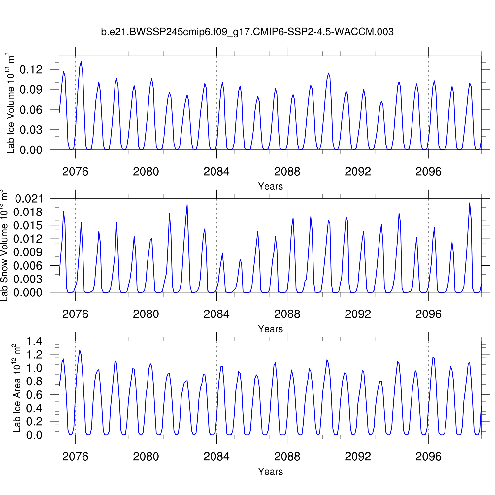Viewport: 495px width, 495px height.
Task: Select the 2088 tick label in the bottom panel
Action: click(287, 457)
